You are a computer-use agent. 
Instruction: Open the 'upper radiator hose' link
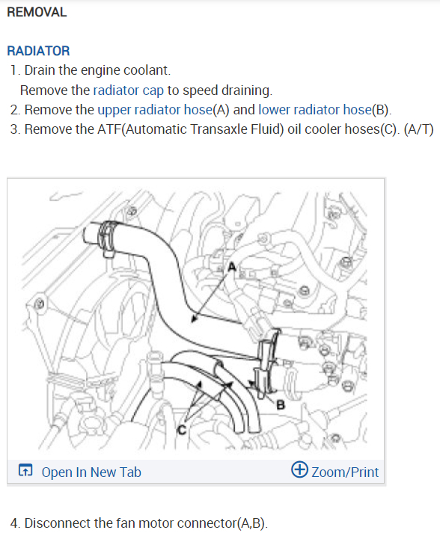click(x=155, y=110)
